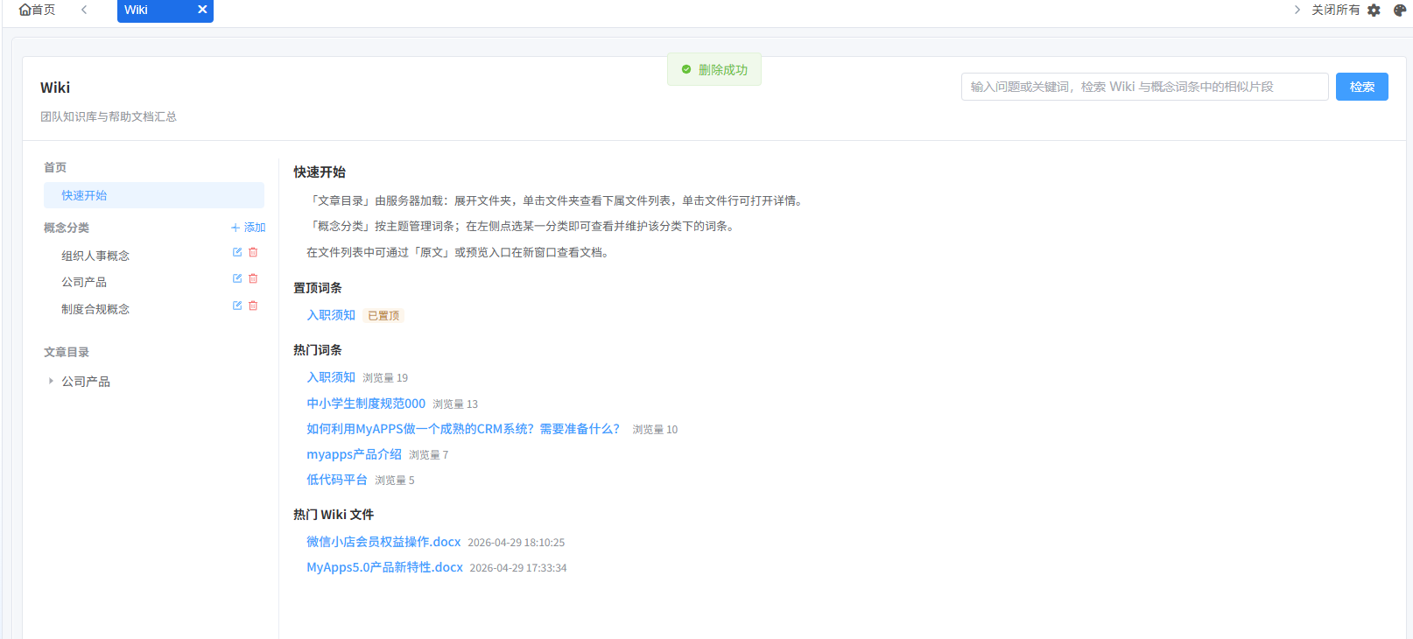Focus the Wiki search input field
Image resolution: width=1413 pixels, height=639 pixels.
[1144, 87]
